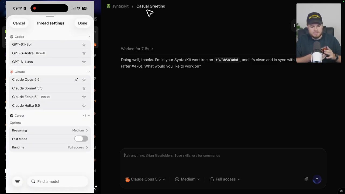This screenshot has width=345, height=194.
Task: Open Reasoning level option
Action: point(50,130)
